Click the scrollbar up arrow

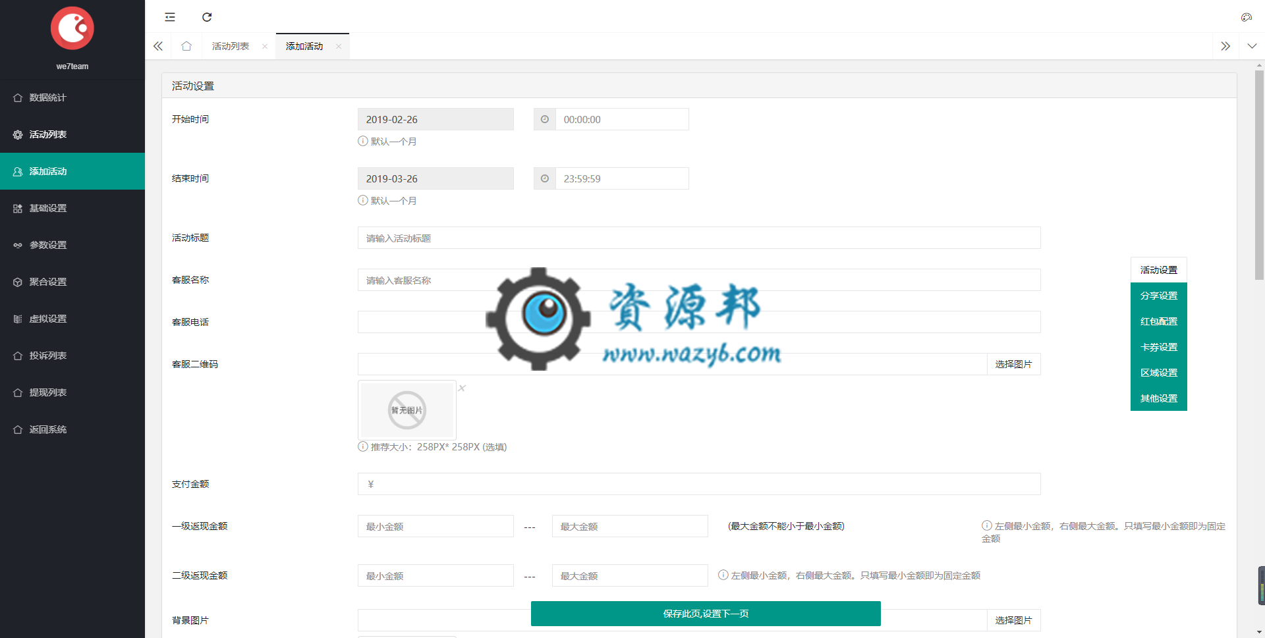pyautogui.click(x=1259, y=65)
